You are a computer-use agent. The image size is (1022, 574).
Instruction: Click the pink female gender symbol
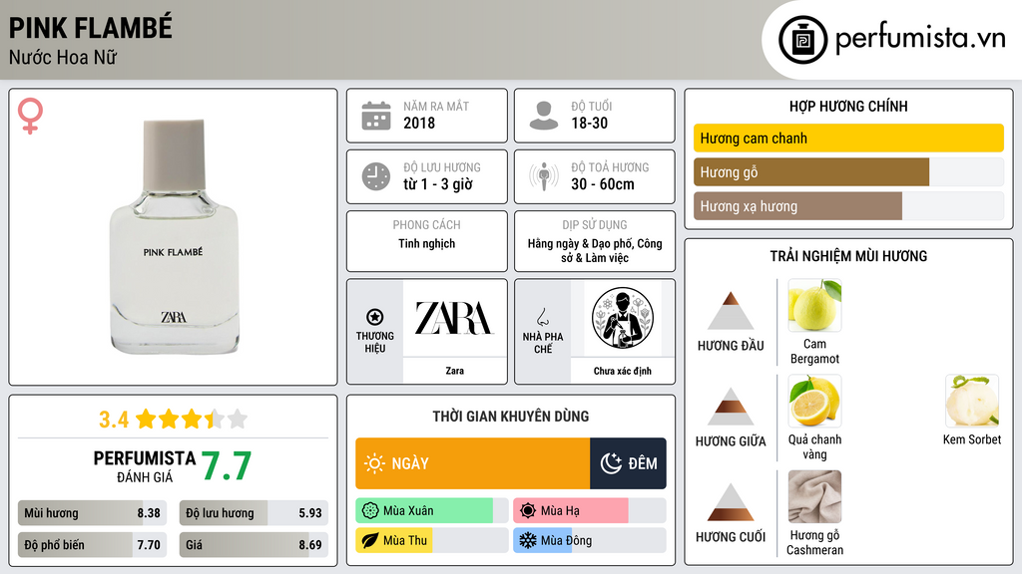coord(30,116)
